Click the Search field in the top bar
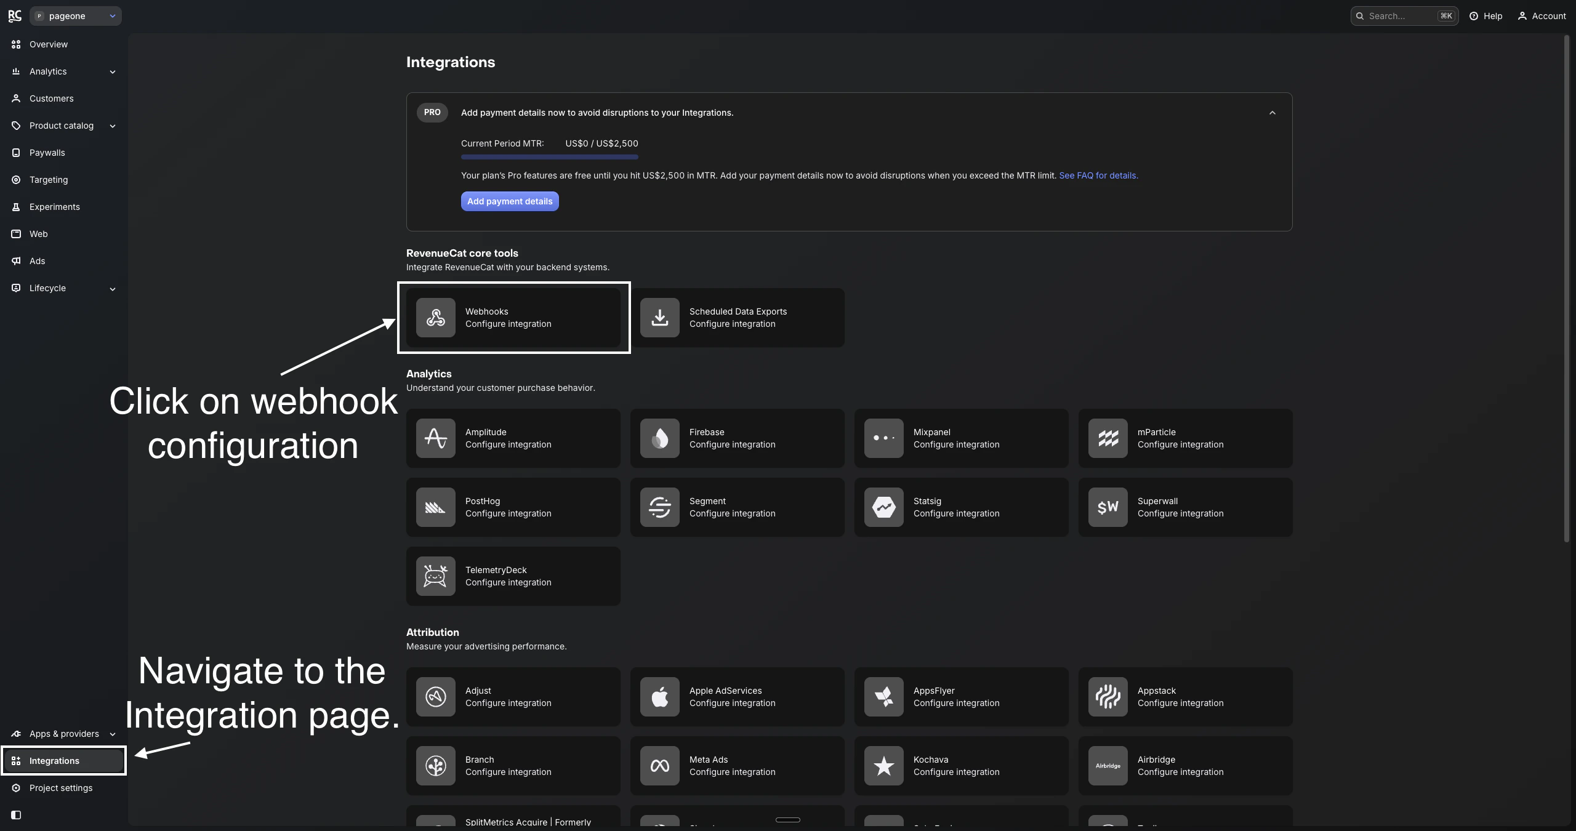1576x831 pixels. point(1404,16)
